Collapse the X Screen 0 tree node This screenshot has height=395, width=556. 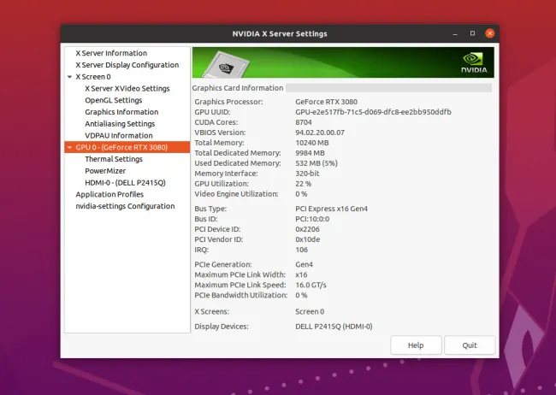tap(68, 77)
